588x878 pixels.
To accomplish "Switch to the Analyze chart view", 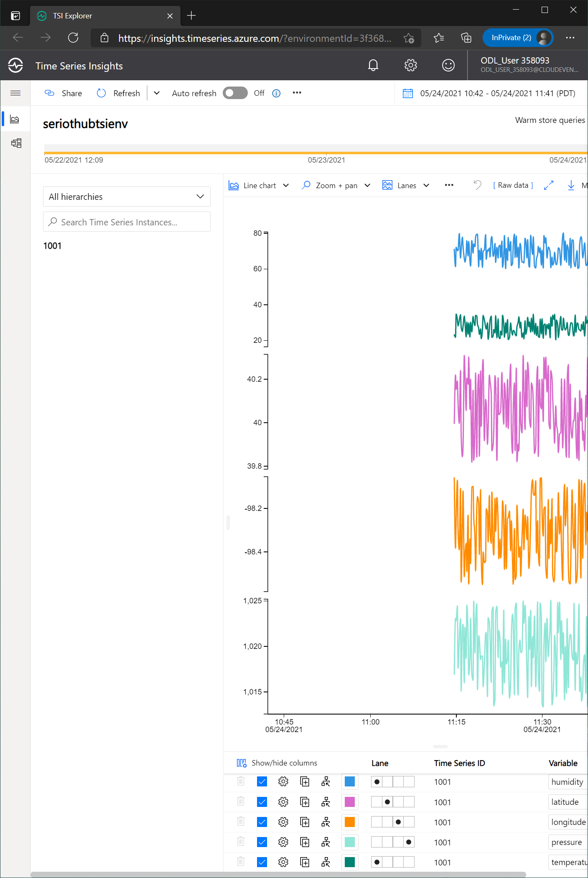I will pos(15,120).
